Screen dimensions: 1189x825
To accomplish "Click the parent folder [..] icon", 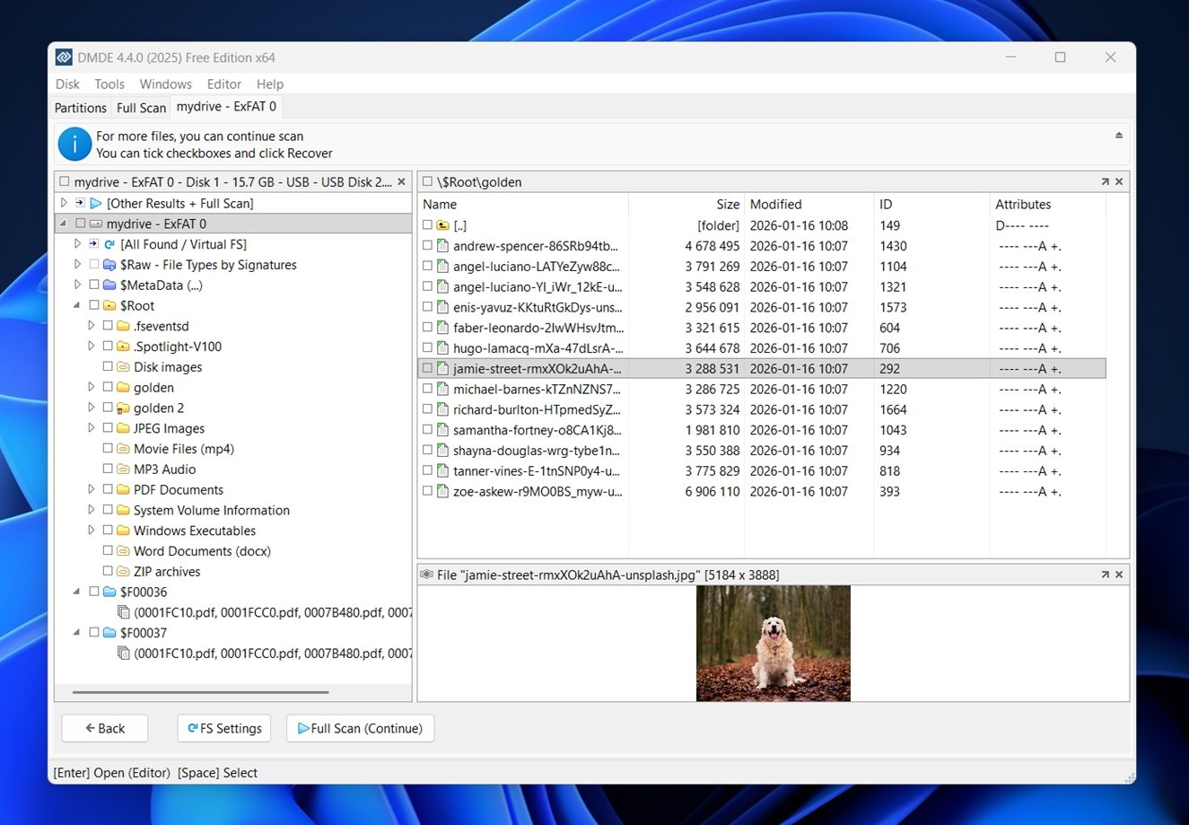I will 442,225.
